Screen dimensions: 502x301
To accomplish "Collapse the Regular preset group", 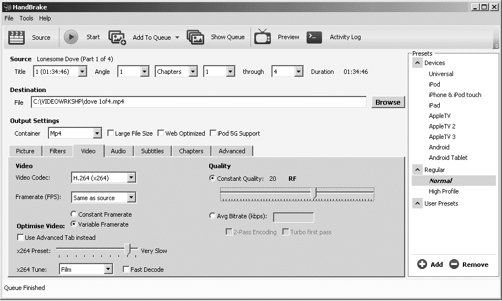I will click(417, 170).
